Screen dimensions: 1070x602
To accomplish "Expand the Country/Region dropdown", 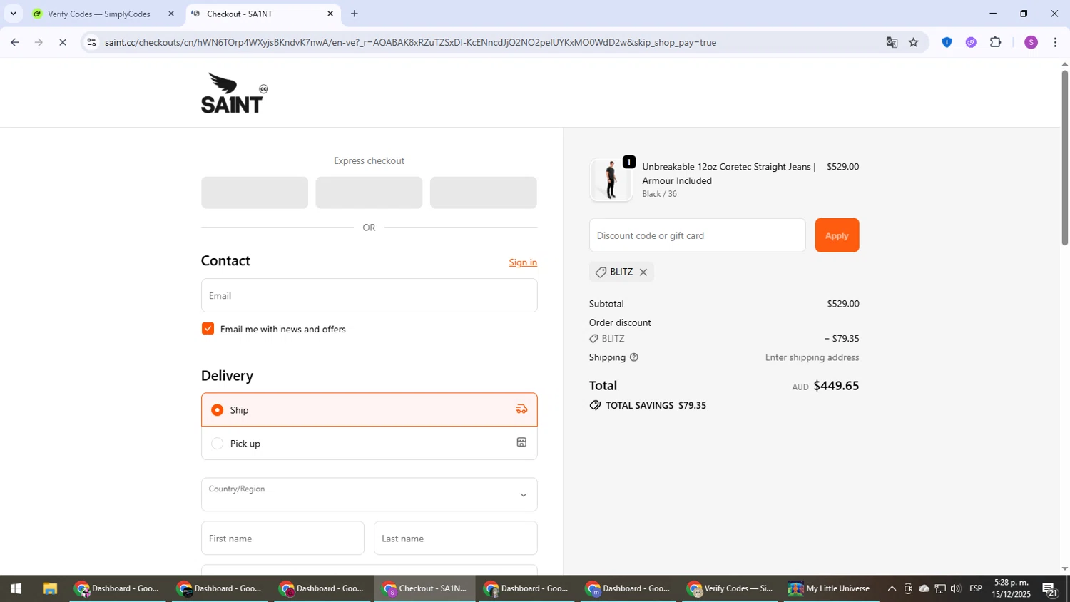I will [369, 494].
